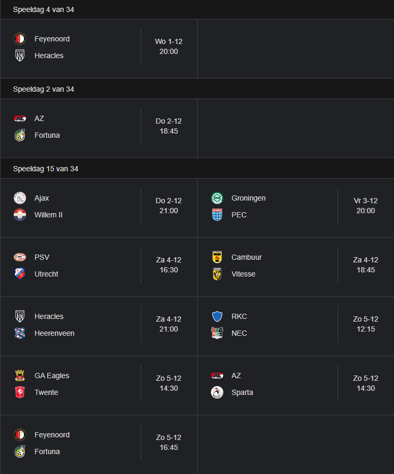Click the Willem II club crest
Screen dimensions: 394x474
point(20,215)
